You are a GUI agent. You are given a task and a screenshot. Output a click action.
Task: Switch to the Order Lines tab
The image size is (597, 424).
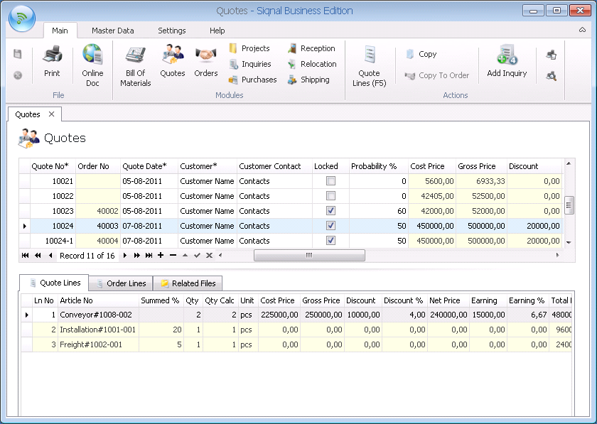(120, 283)
